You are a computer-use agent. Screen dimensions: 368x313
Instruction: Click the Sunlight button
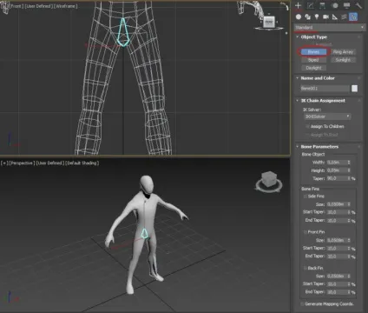(343, 60)
